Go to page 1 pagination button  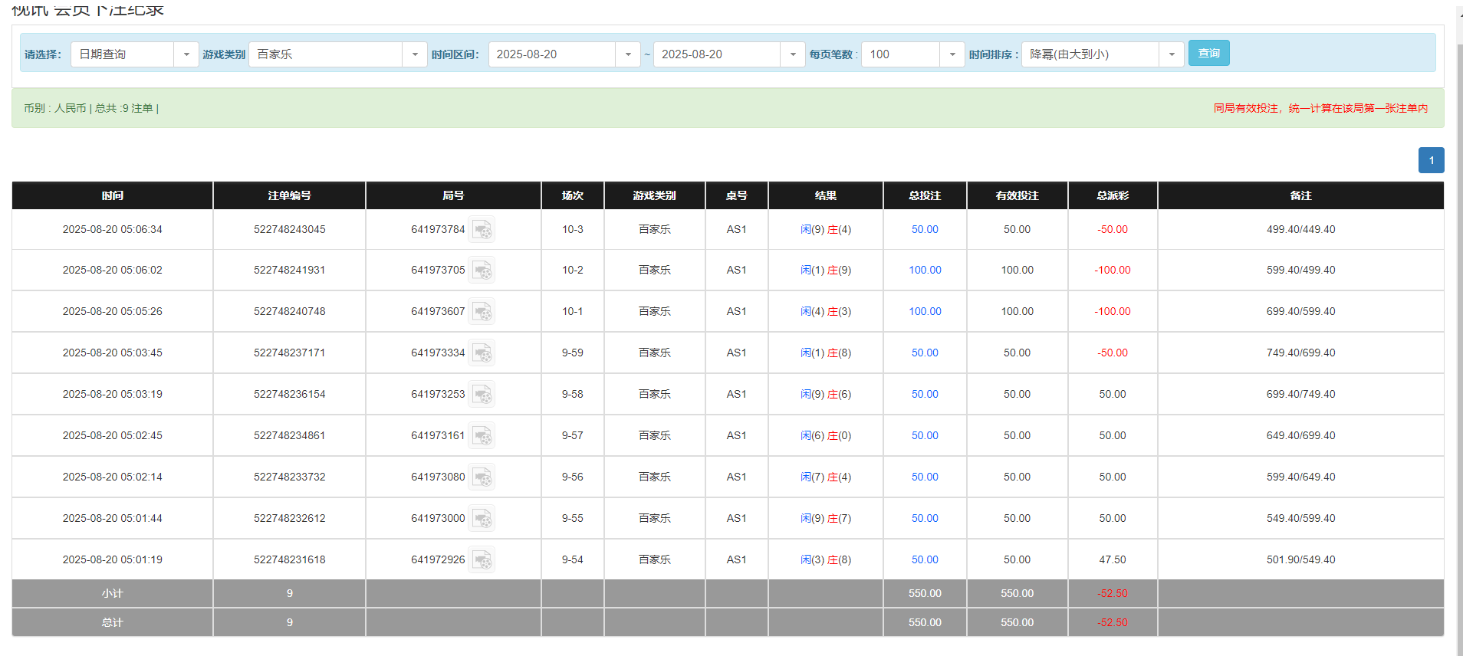coord(1431,160)
